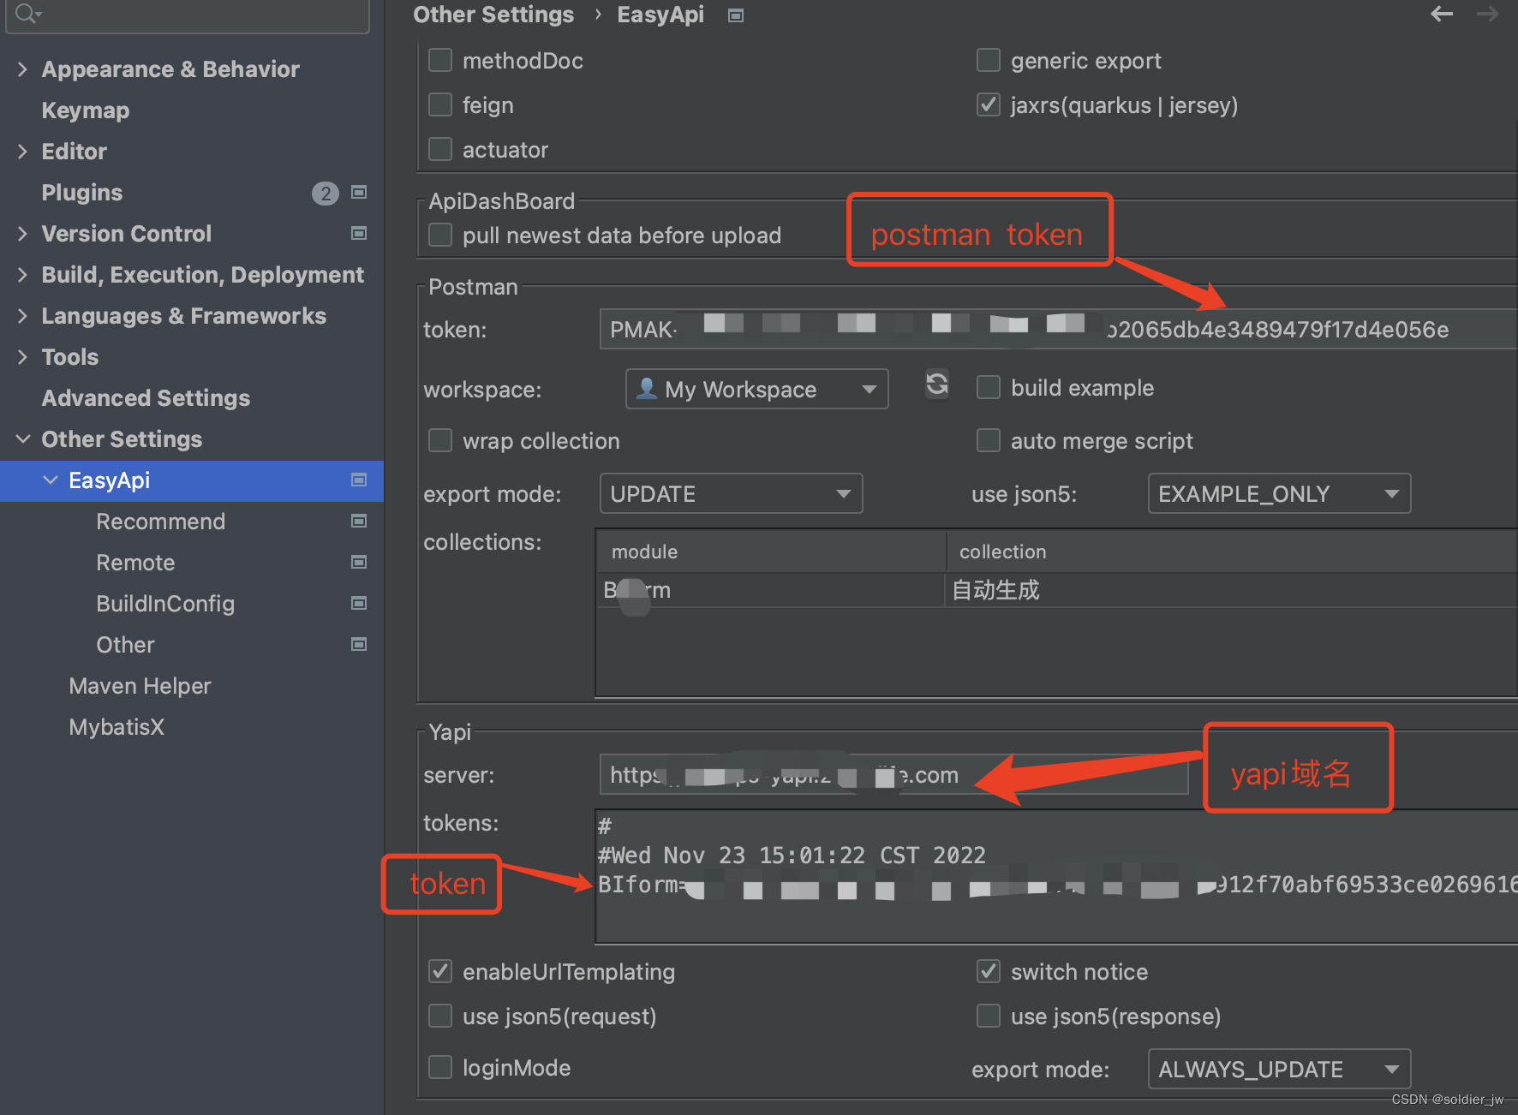Image resolution: width=1518 pixels, height=1115 pixels.
Task: Select Plugins in settings tree
Action: click(x=82, y=193)
